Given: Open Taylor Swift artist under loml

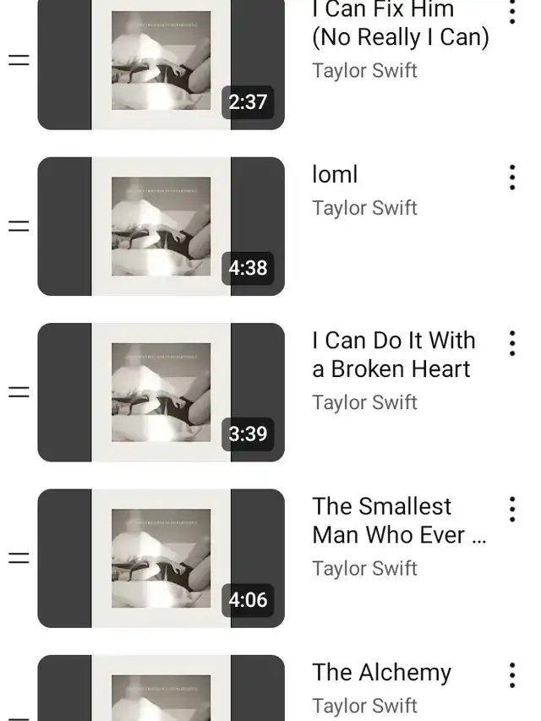Looking at the screenshot, I should click(x=364, y=208).
